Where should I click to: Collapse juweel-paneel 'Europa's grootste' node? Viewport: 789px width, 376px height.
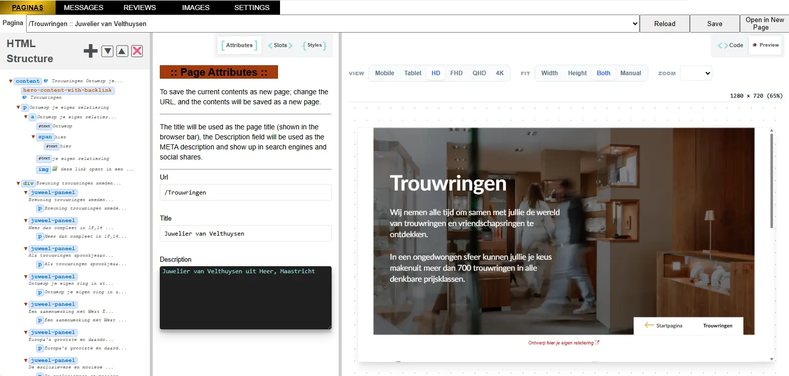(26, 332)
